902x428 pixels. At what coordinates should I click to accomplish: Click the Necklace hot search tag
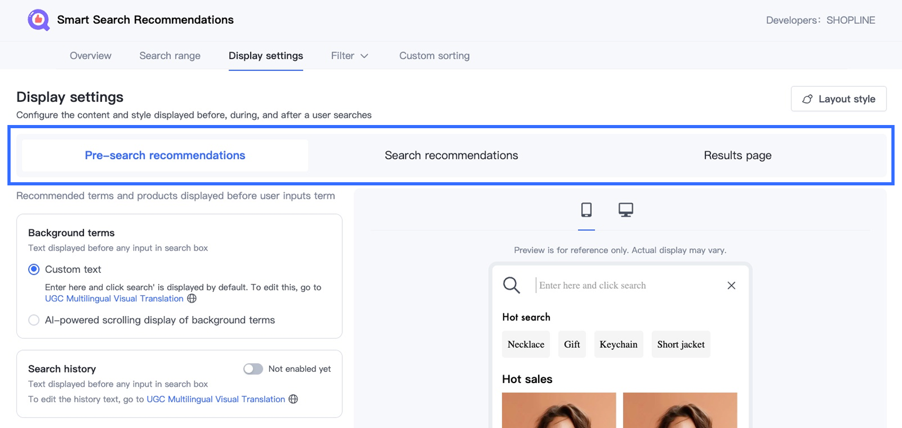click(x=526, y=344)
